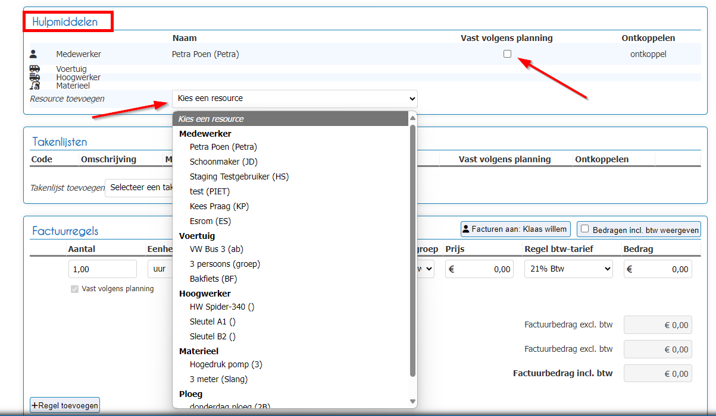Select the Kies een resource placeholder option
Viewport: 716px width, 416px height.
click(x=291, y=119)
